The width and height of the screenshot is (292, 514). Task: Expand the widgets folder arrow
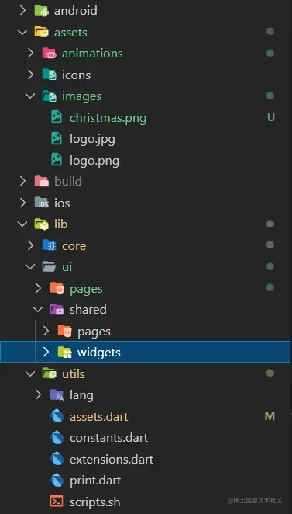point(46,352)
